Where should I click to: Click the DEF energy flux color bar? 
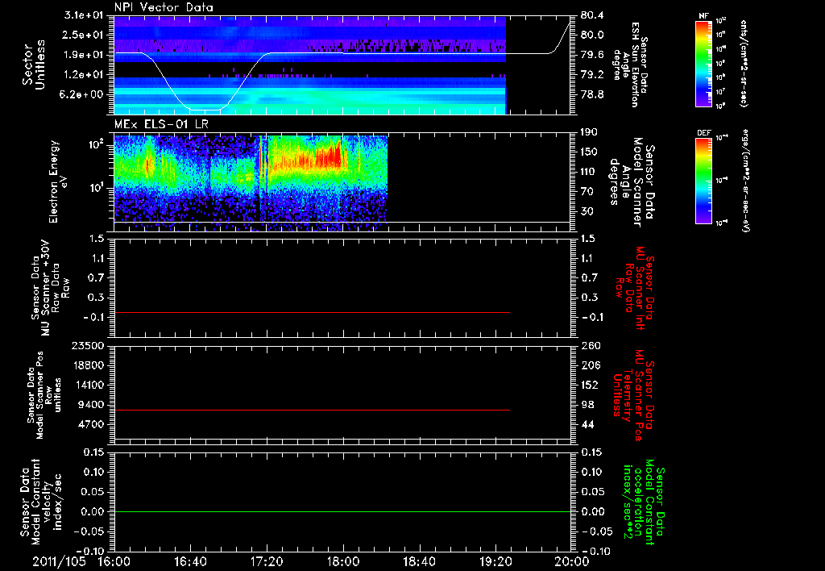point(704,180)
